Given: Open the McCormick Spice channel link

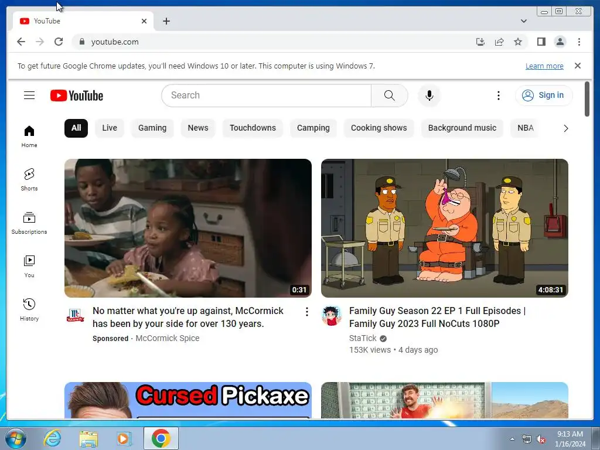Looking at the screenshot, I should click(x=167, y=338).
